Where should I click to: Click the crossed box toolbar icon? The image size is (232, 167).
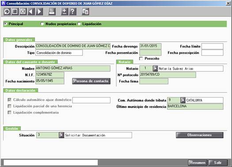click(x=23, y=12)
